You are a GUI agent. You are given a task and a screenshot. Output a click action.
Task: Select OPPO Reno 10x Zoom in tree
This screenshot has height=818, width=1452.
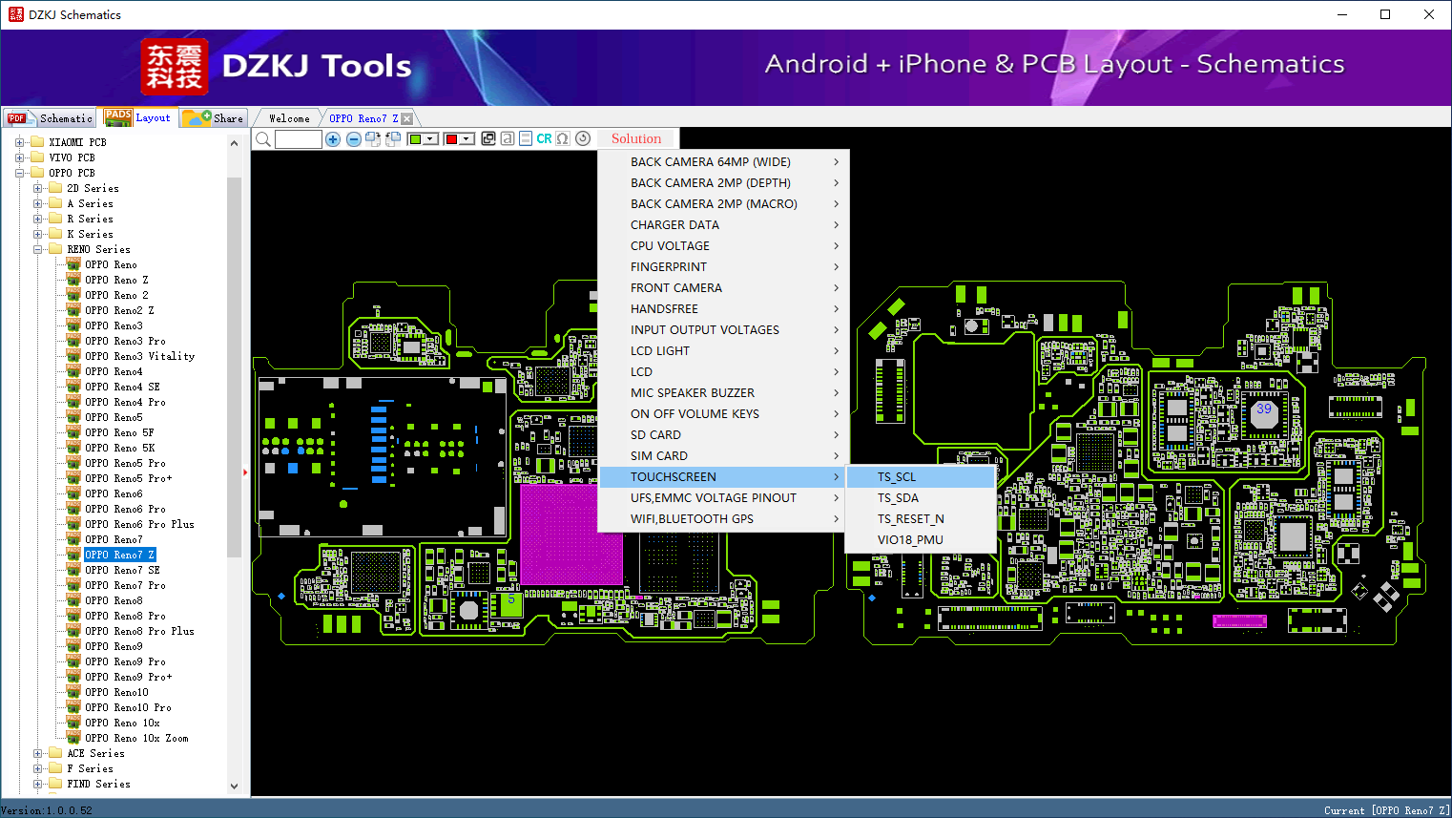click(x=136, y=738)
